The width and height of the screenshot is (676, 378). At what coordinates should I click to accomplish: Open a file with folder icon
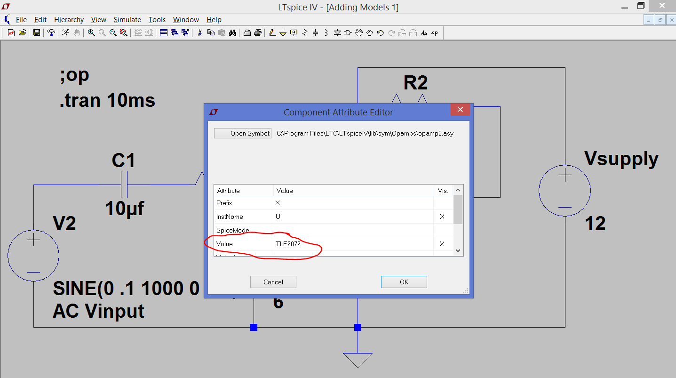point(22,33)
